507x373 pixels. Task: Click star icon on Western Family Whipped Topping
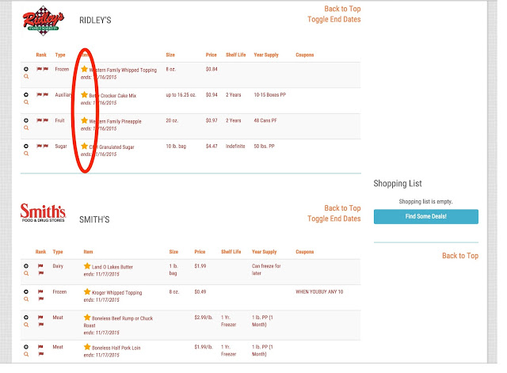tap(85, 69)
